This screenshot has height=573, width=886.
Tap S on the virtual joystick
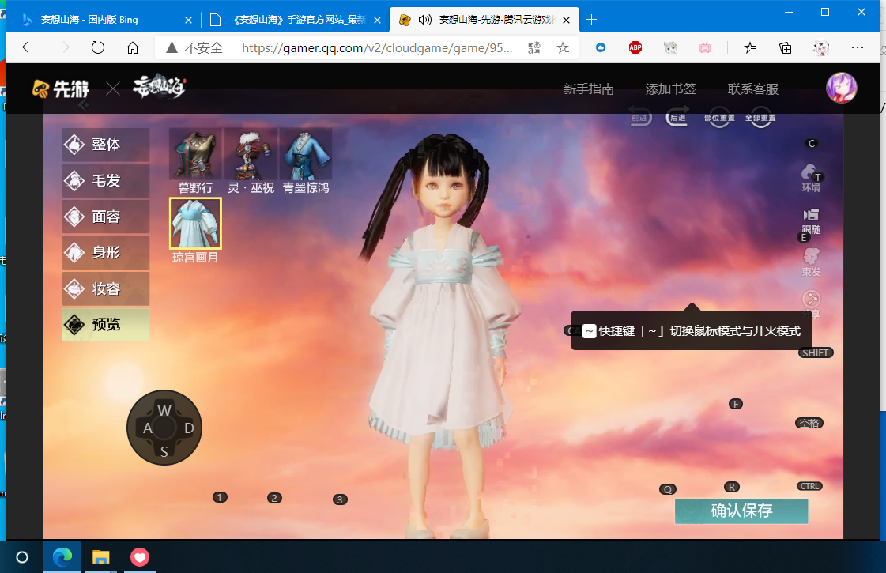(x=164, y=451)
